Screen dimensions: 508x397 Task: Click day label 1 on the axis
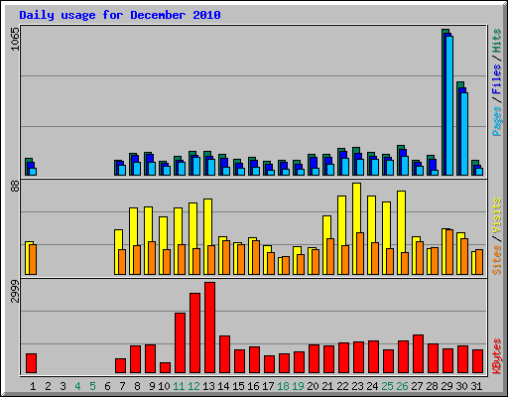pos(33,386)
